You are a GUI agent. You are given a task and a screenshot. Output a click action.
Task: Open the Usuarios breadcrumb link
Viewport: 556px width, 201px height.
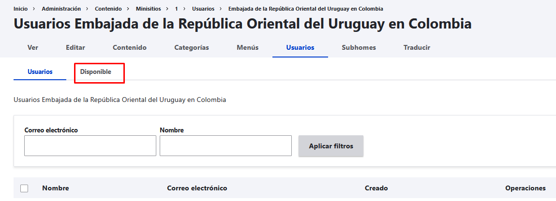click(203, 9)
